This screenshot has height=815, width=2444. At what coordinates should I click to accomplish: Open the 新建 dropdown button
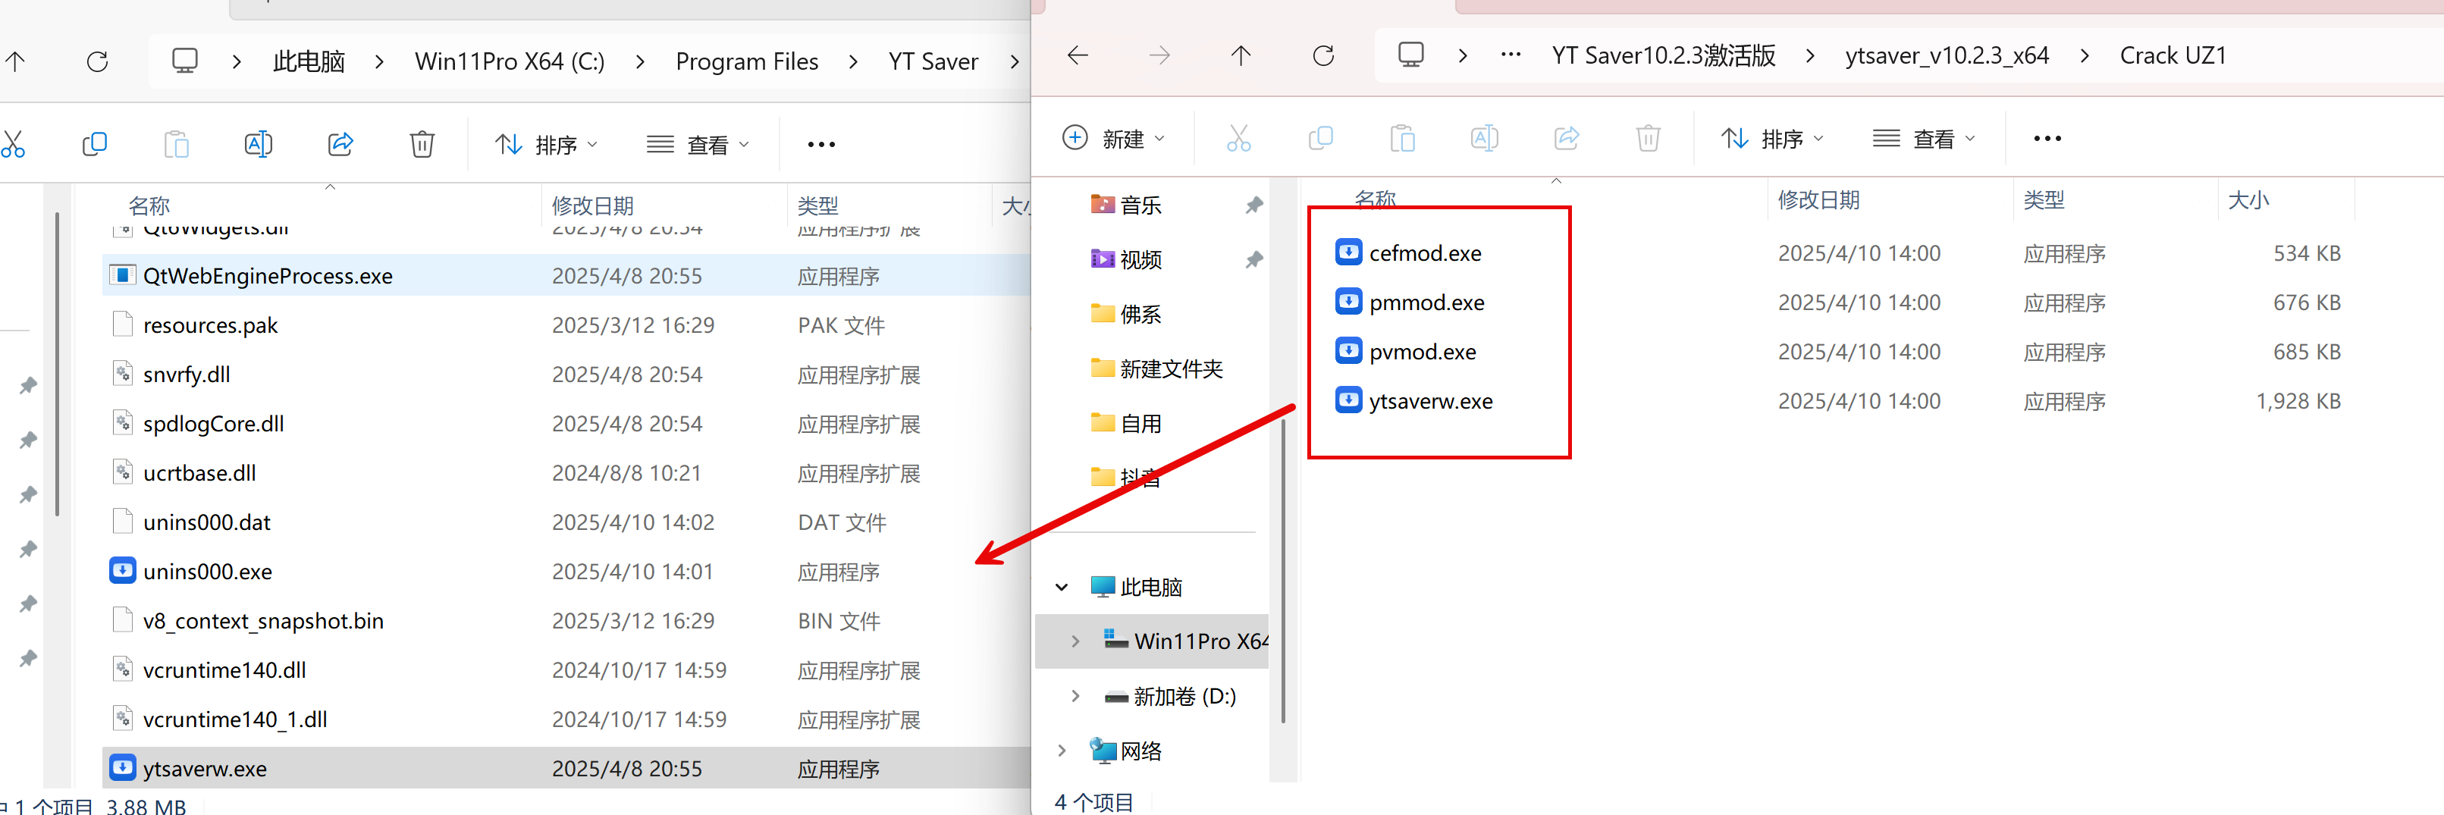pos(1114,139)
